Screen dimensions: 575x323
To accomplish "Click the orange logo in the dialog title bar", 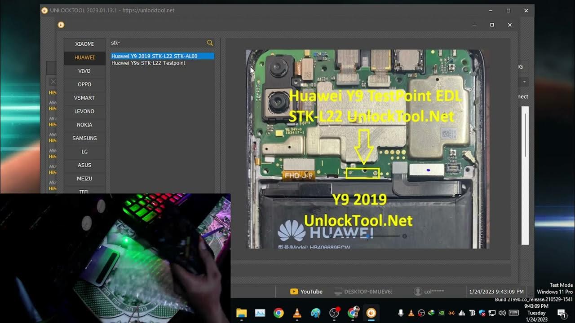I will point(61,25).
